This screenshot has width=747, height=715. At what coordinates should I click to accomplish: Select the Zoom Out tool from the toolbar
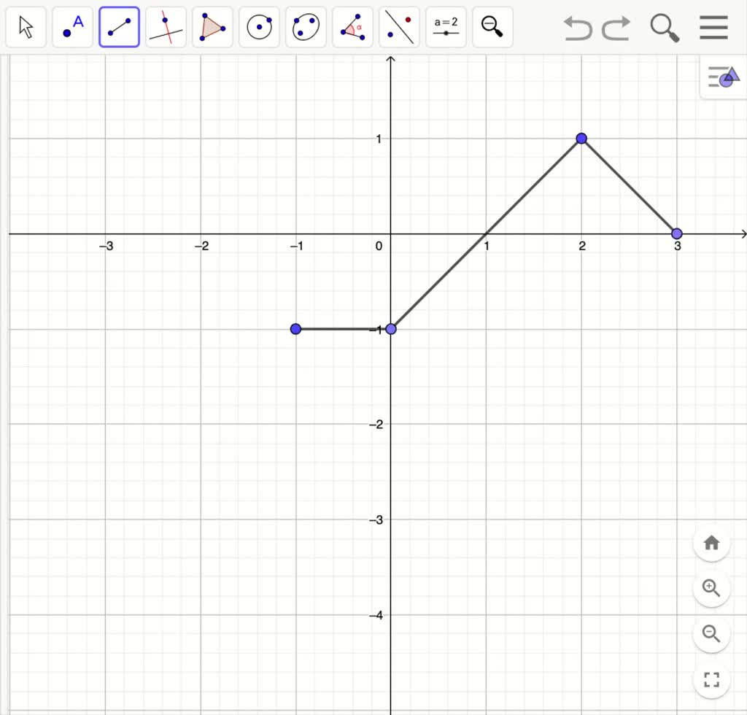(492, 26)
